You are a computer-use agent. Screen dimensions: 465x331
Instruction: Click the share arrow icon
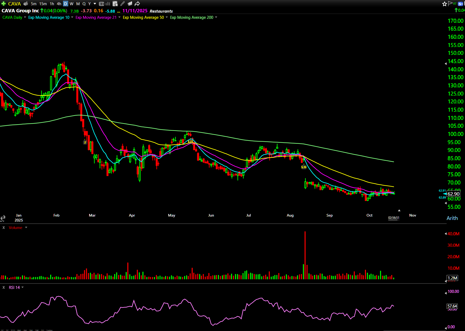137,4
